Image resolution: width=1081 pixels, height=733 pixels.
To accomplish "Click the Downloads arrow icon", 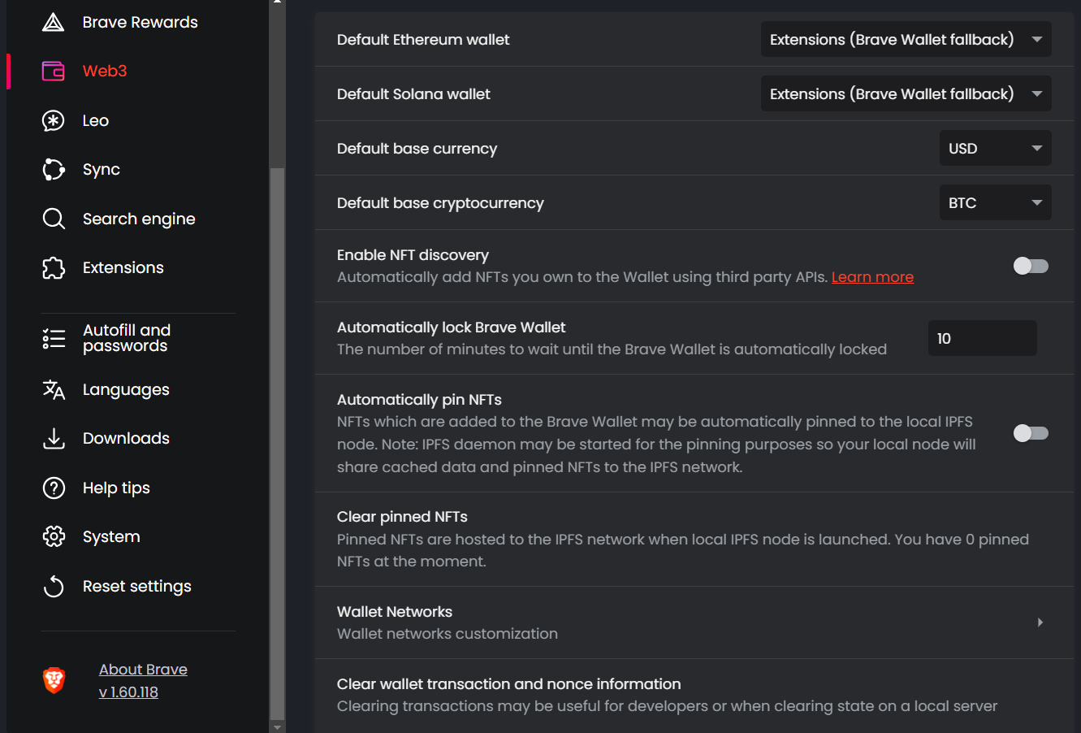I will tap(54, 439).
